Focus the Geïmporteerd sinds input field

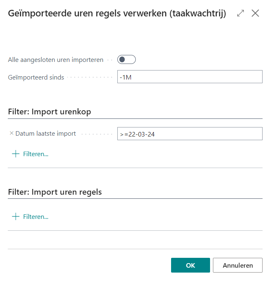coord(190,77)
